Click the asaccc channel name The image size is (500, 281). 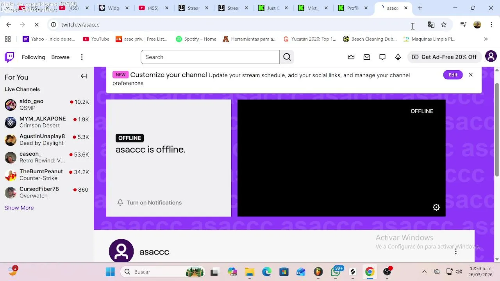click(x=154, y=252)
